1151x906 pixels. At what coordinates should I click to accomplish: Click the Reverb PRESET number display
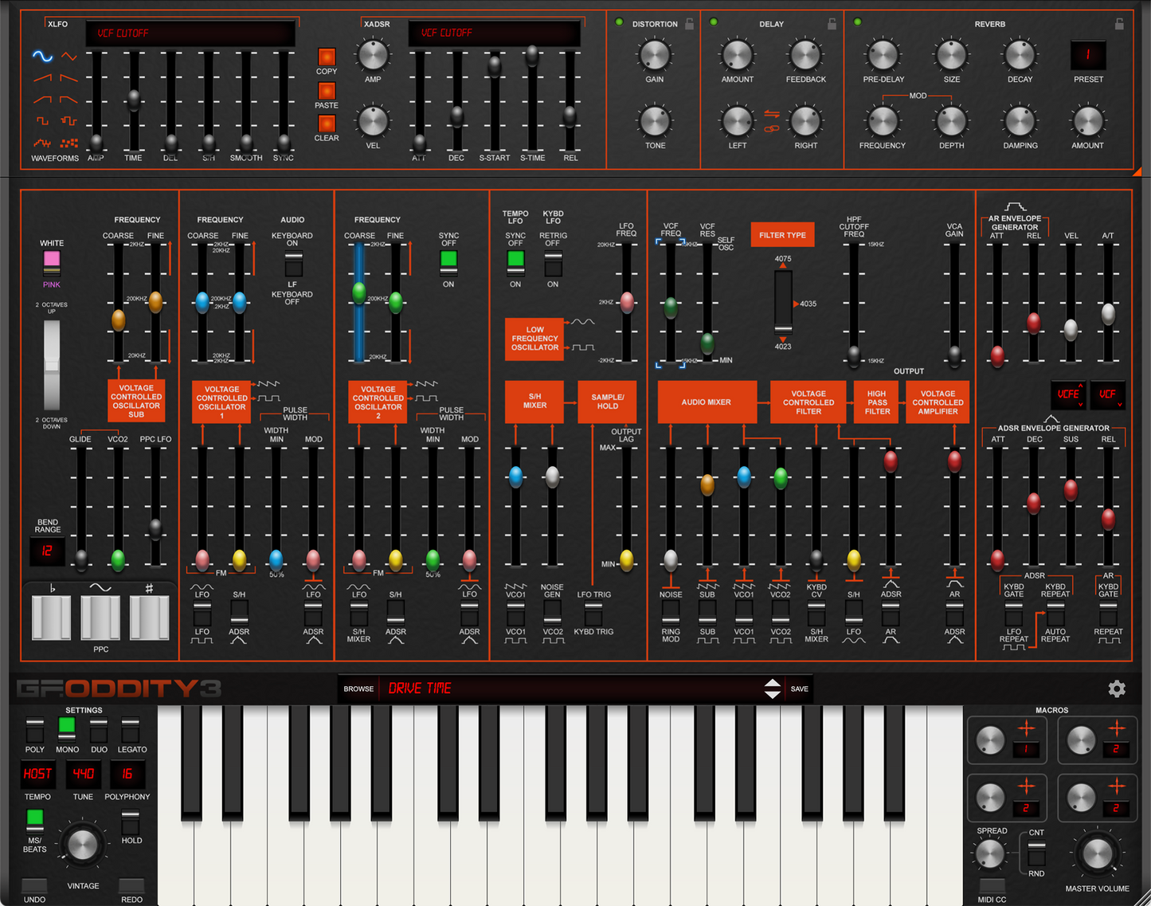[x=1087, y=55]
